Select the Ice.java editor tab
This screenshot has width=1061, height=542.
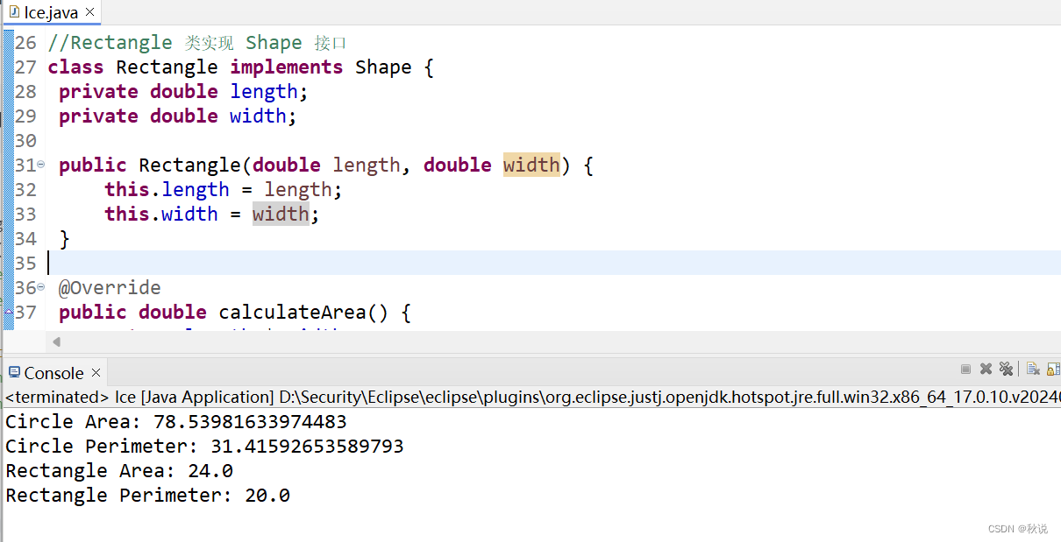pos(51,12)
